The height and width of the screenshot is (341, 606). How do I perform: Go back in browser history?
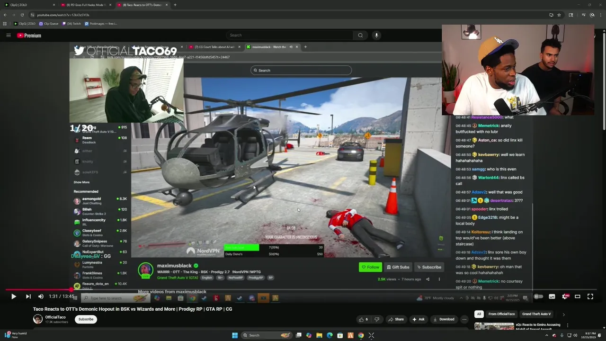click(x=5, y=15)
